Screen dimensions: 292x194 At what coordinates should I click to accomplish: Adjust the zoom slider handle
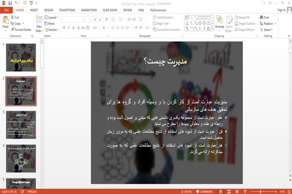point(260,192)
